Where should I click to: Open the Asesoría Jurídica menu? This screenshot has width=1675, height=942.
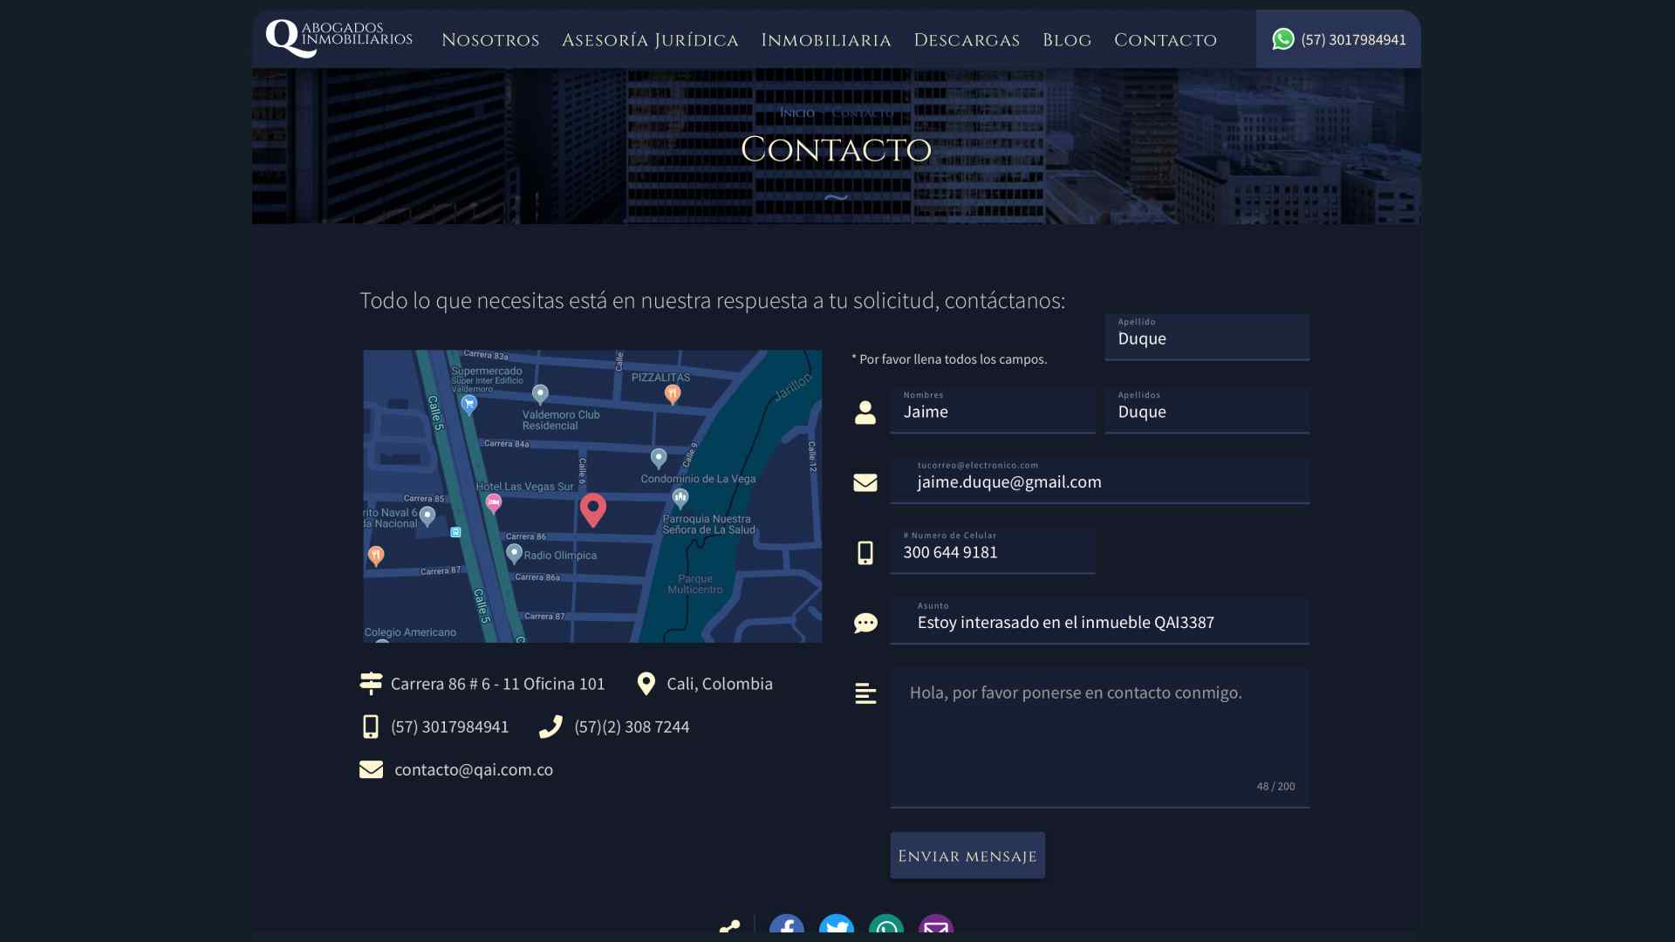coord(650,40)
